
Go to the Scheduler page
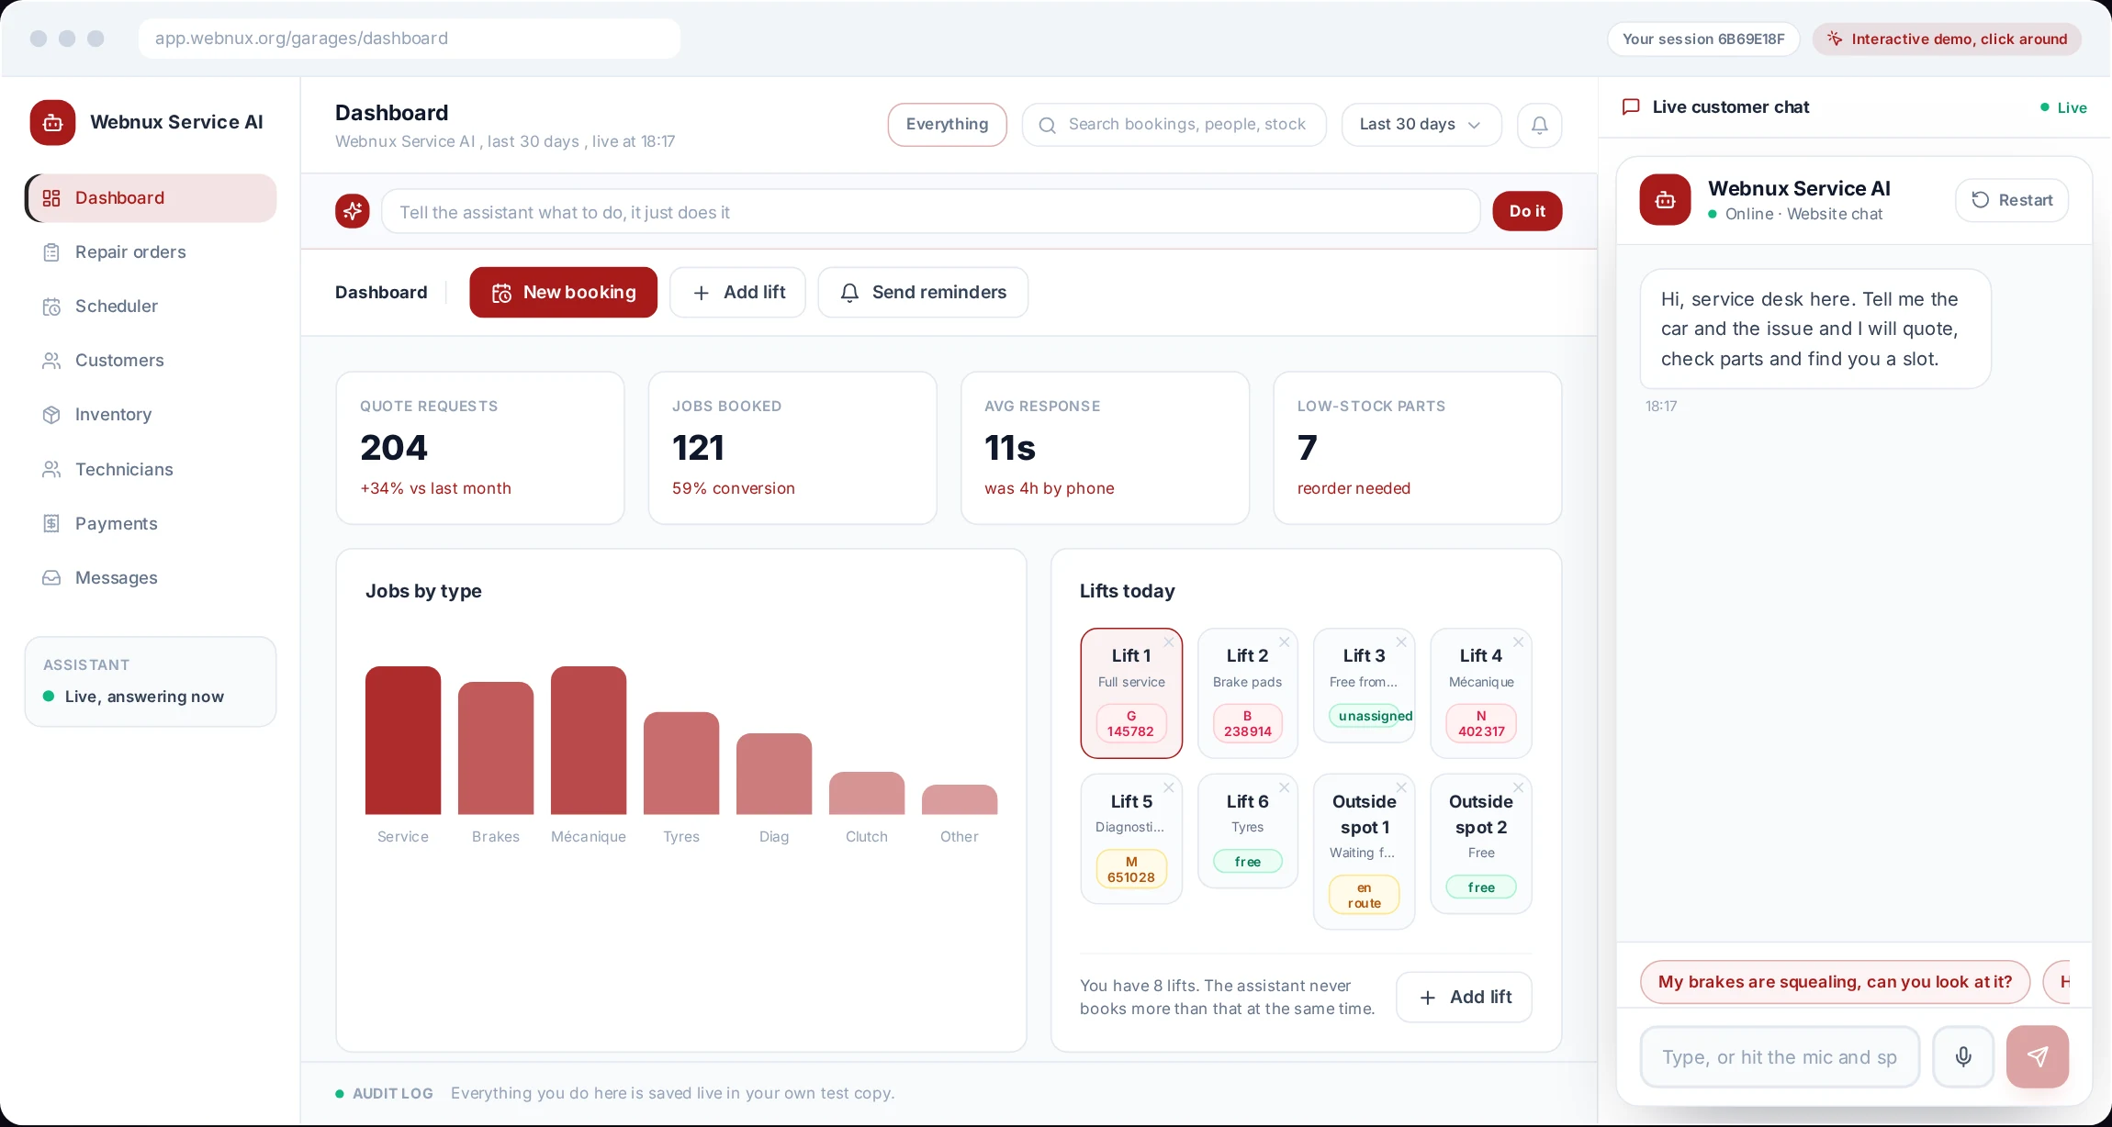152,307
